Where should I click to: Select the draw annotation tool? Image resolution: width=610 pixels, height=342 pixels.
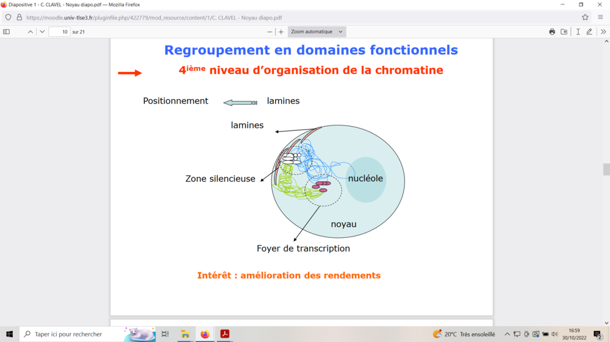click(589, 32)
